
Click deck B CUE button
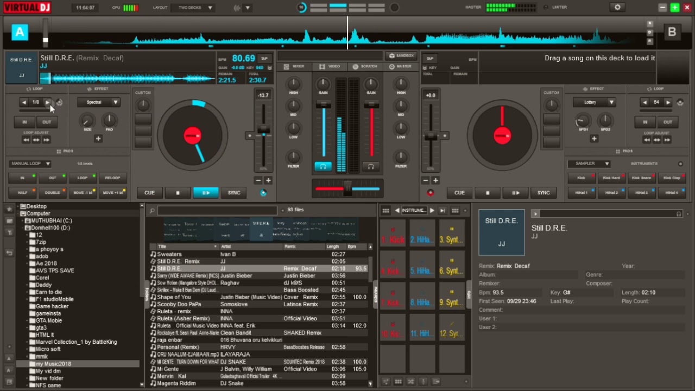[459, 193]
